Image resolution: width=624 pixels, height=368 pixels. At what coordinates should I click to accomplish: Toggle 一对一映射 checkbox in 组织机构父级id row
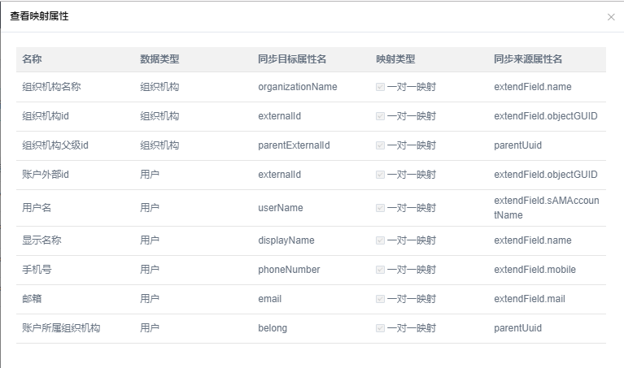click(381, 145)
